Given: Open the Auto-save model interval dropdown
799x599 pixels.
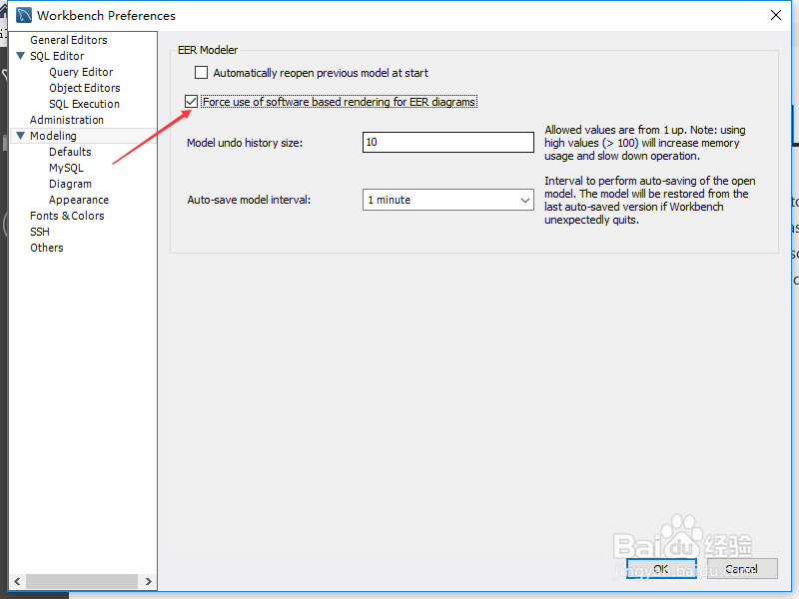Looking at the screenshot, I should [x=447, y=200].
